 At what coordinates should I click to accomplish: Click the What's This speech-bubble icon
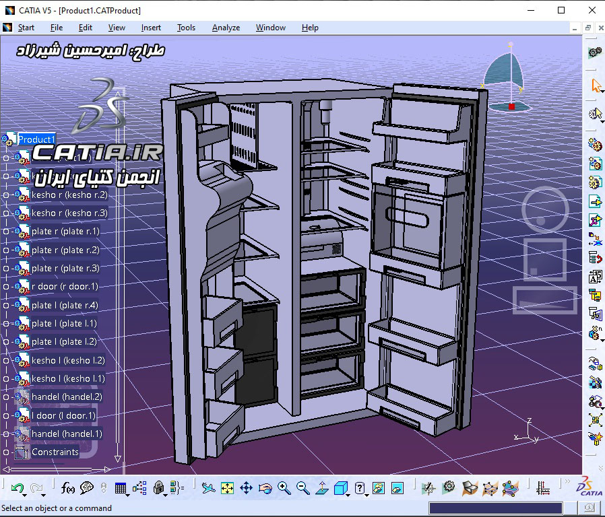click(86, 488)
